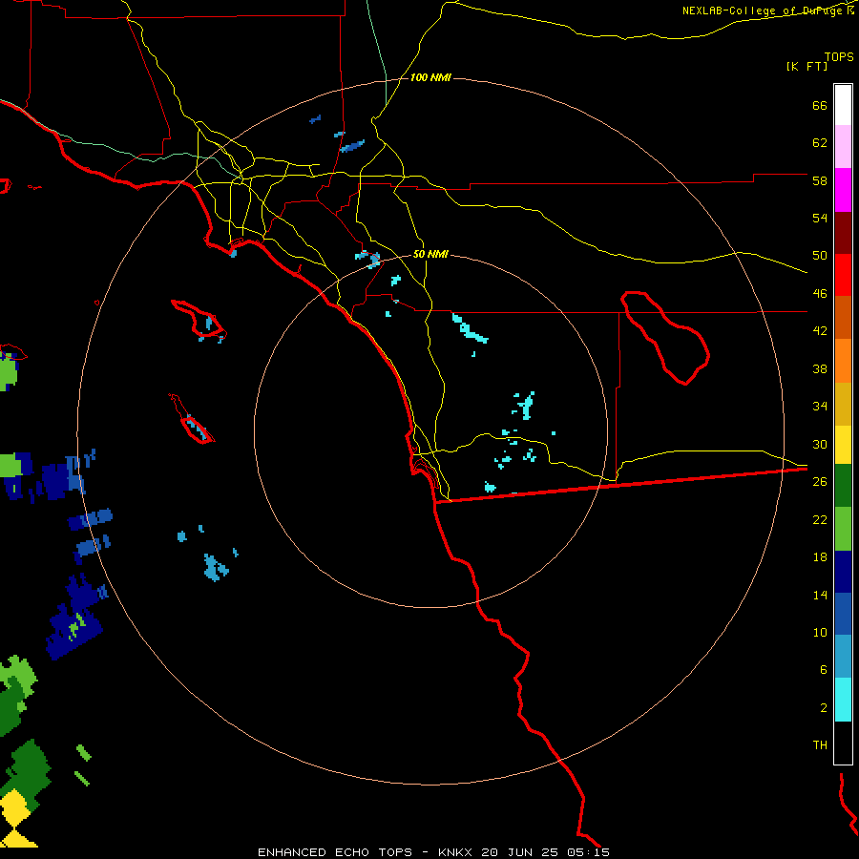The width and height of the screenshot is (859, 859).
Task: Click the legend value "66"
Action: [x=820, y=105]
